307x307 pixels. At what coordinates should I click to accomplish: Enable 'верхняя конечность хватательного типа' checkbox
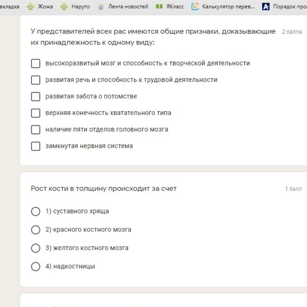(x=36, y=113)
